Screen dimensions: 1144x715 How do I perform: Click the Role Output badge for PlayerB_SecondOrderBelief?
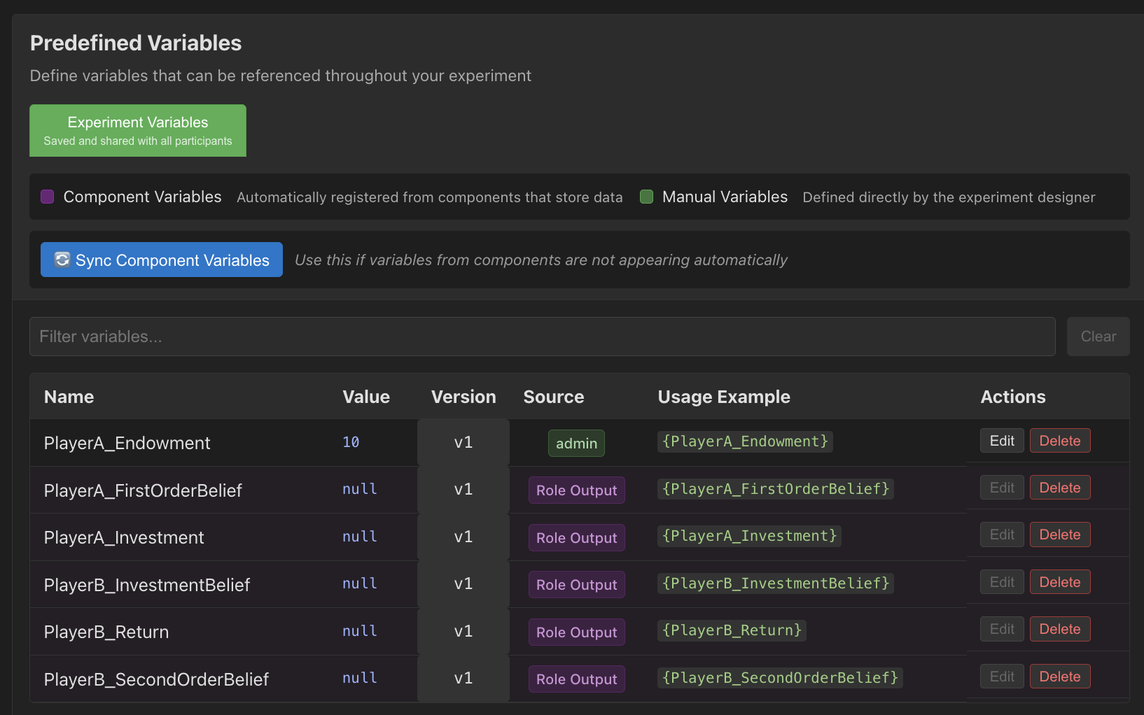click(576, 678)
